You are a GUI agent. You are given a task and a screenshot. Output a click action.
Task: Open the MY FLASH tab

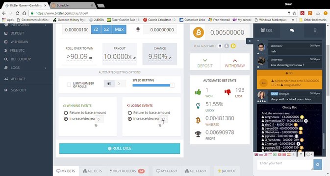click(167, 171)
